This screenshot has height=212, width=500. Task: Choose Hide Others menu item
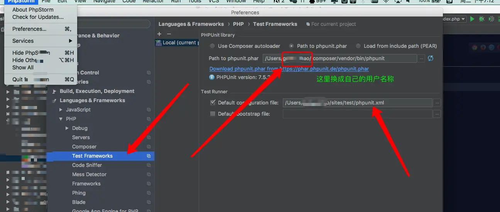pyautogui.click(x=41, y=60)
